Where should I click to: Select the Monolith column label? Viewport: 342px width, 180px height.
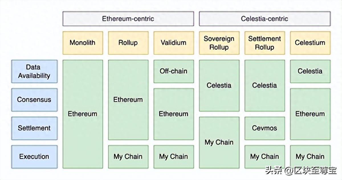(x=83, y=43)
